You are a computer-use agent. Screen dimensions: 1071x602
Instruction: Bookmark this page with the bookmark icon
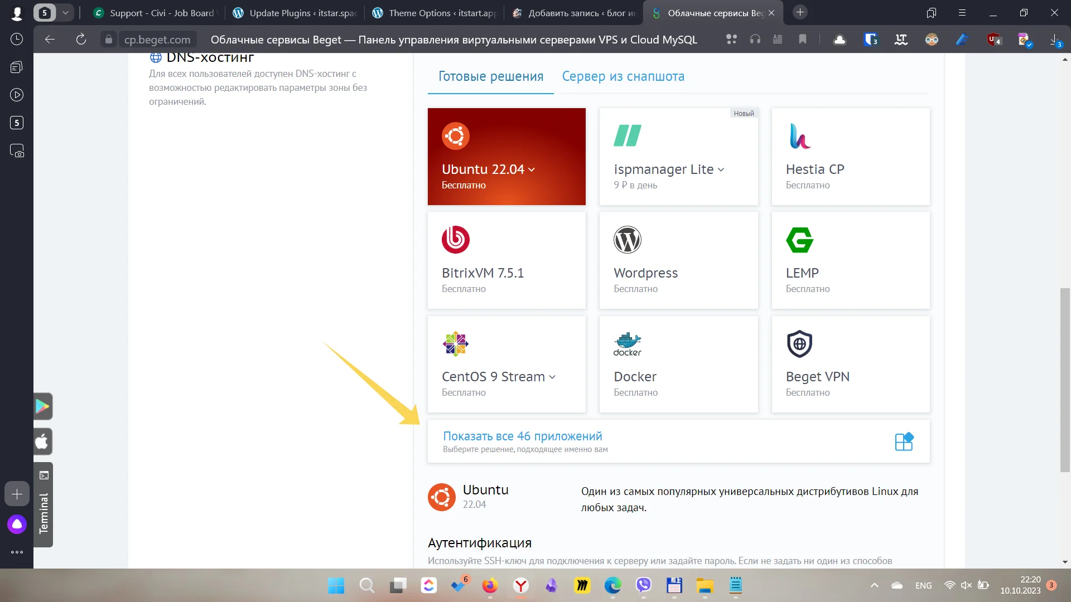(803, 39)
